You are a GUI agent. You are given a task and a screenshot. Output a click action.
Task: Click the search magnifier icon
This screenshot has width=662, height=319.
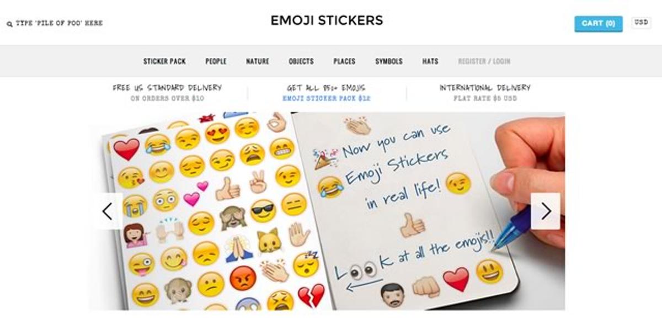(9, 24)
